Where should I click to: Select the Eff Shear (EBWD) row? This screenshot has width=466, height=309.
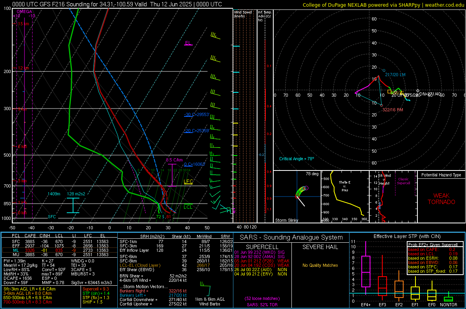coord(176,270)
